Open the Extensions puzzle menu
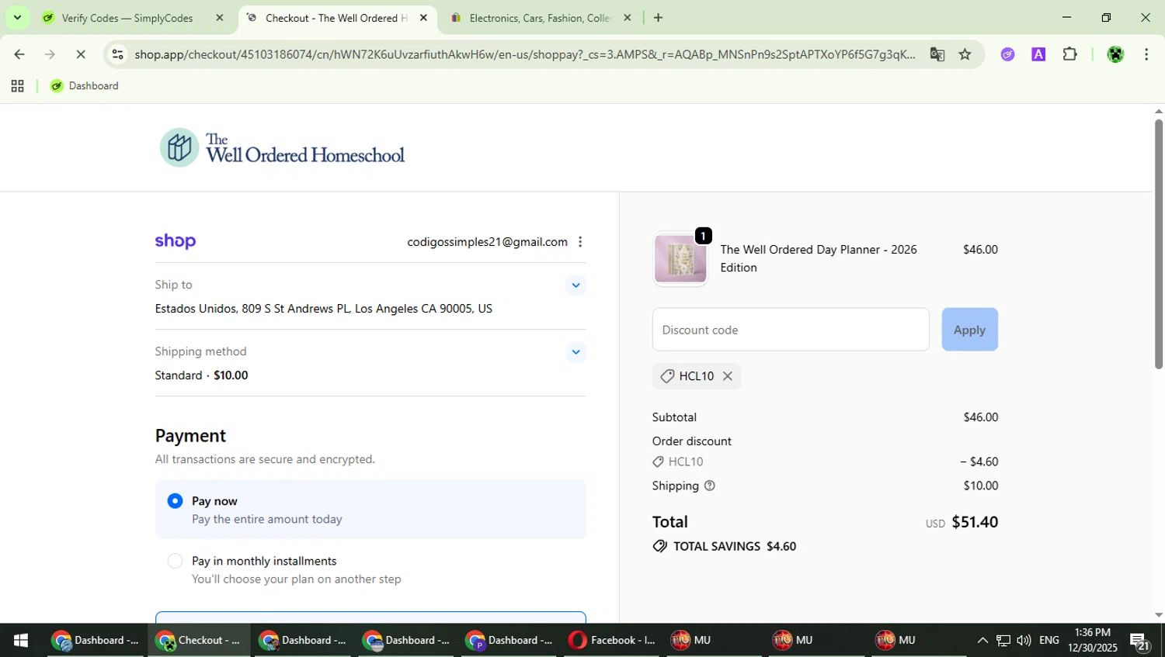 1070,54
